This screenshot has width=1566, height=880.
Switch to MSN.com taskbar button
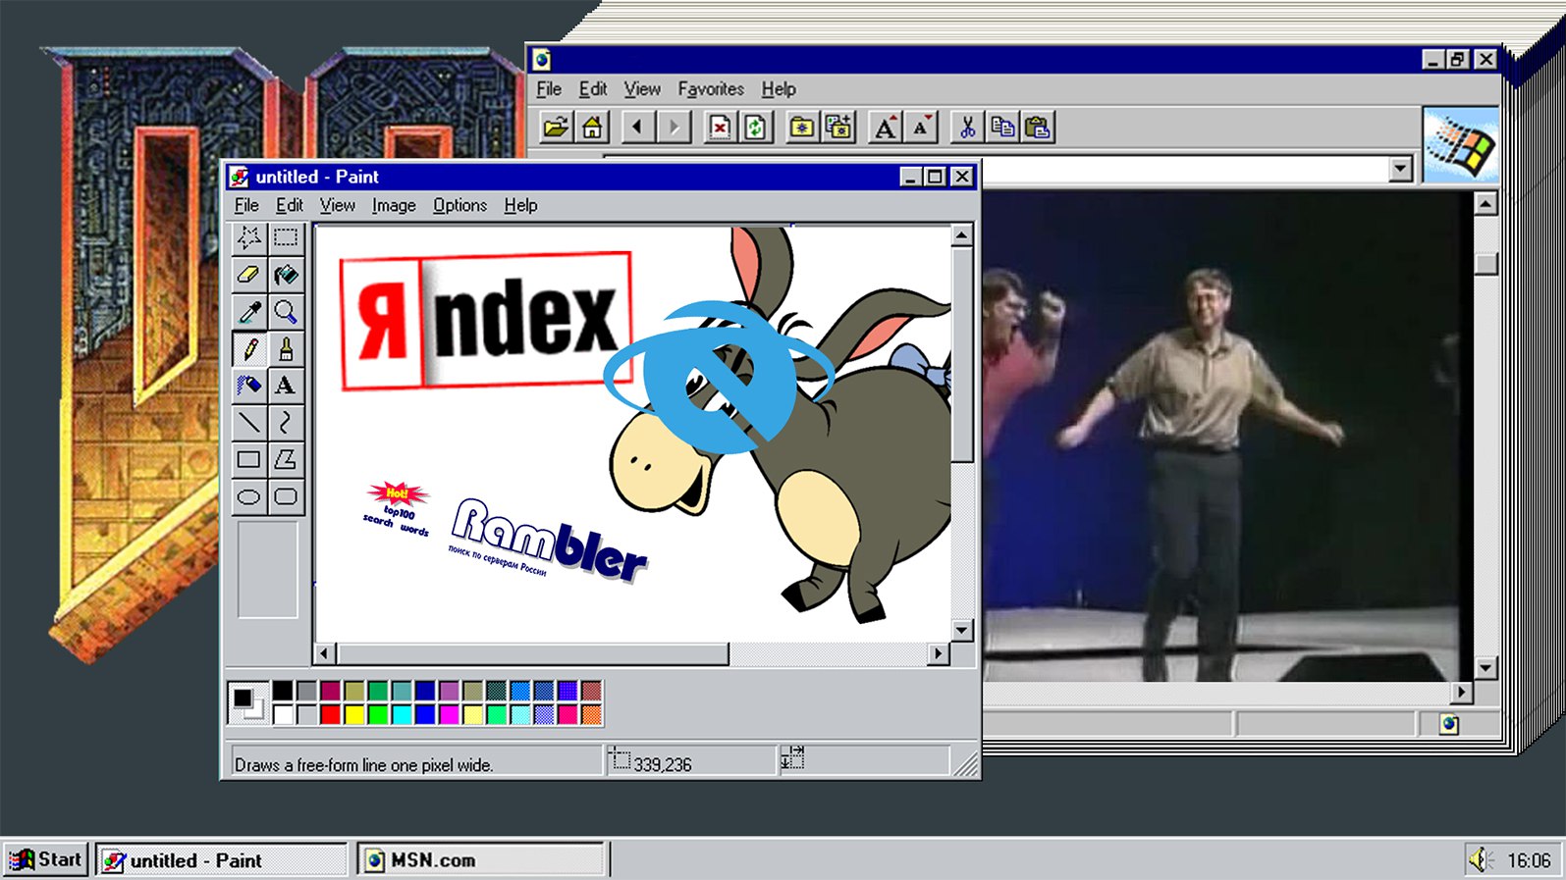click(x=481, y=860)
